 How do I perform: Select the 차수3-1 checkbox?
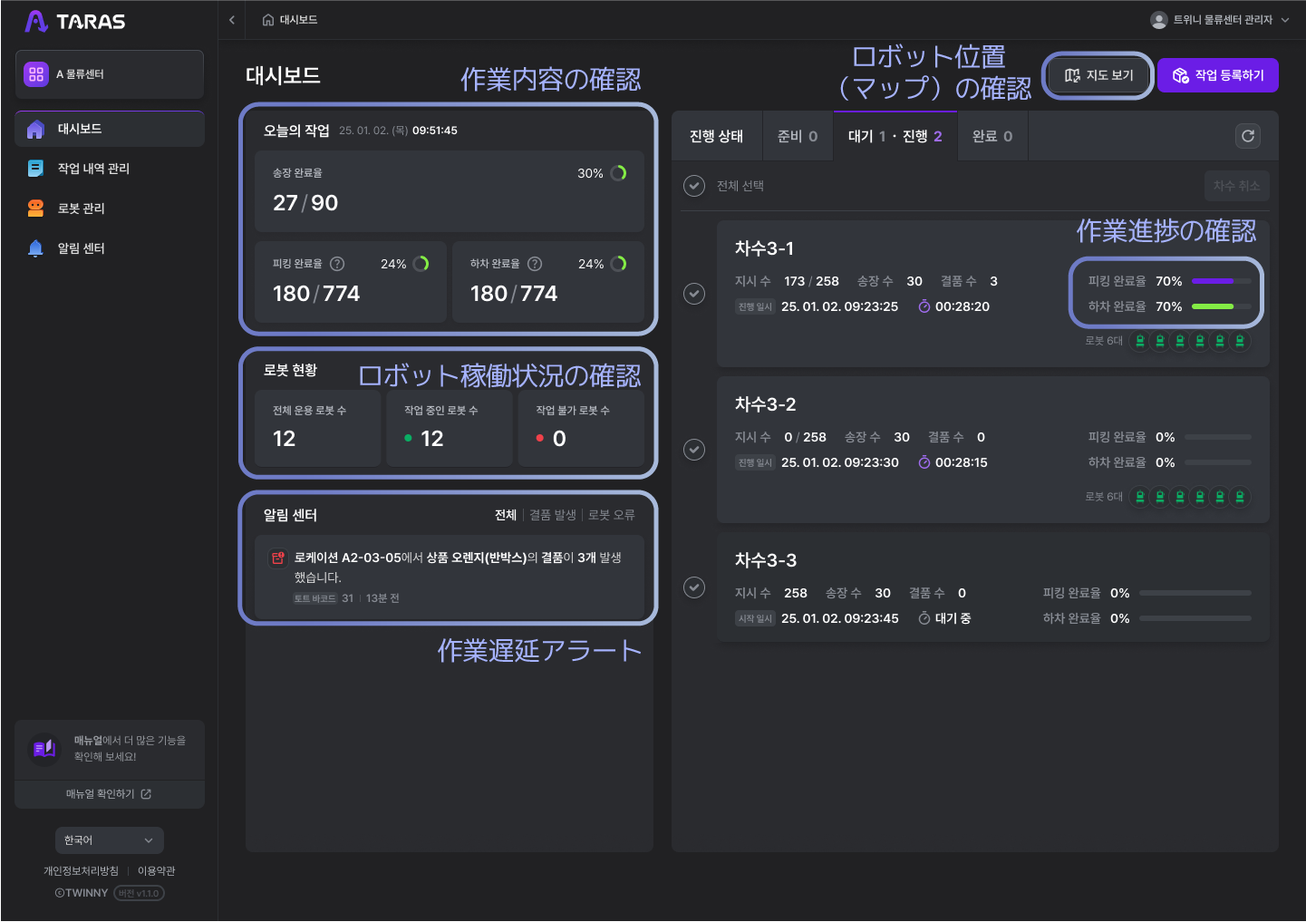[x=694, y=294]
